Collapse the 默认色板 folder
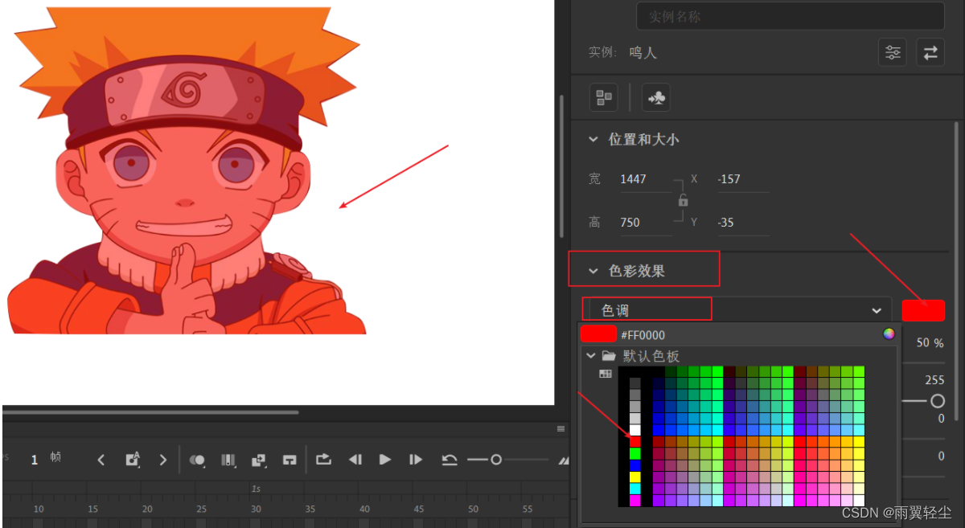 [592, 356]
